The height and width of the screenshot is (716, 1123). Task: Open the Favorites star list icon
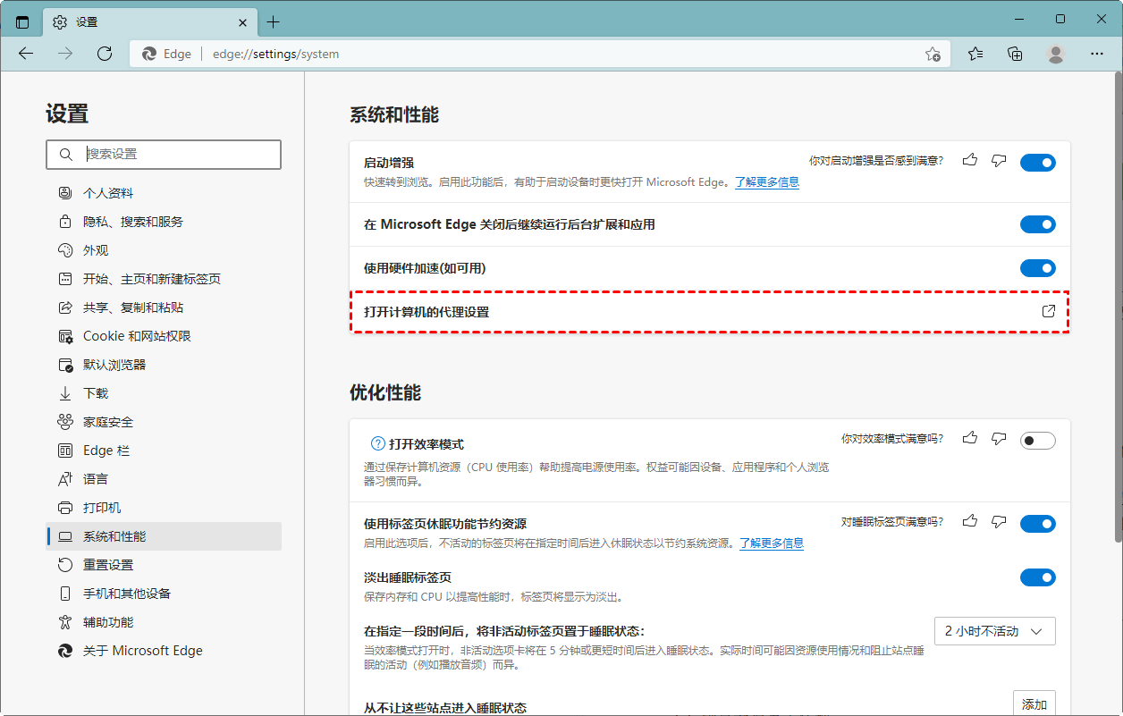[x=975, y=54]
